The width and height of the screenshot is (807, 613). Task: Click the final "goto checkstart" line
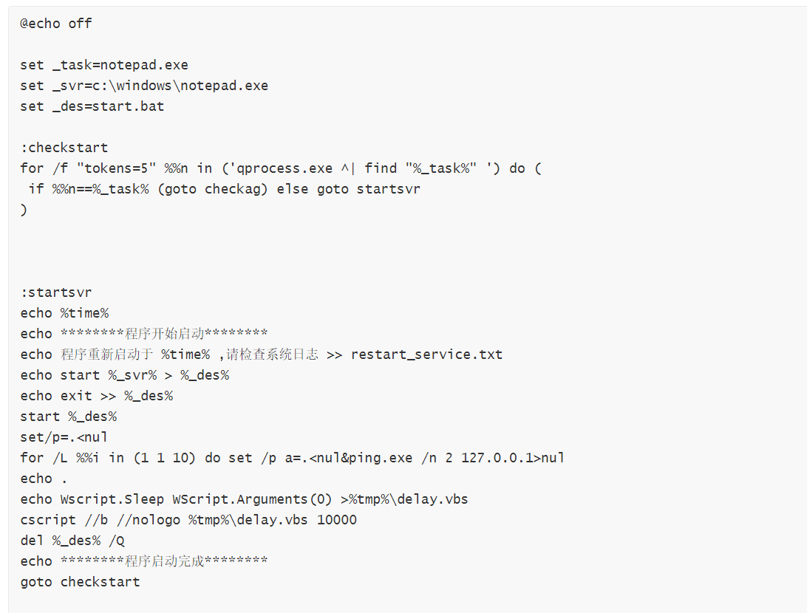[81, 582]
